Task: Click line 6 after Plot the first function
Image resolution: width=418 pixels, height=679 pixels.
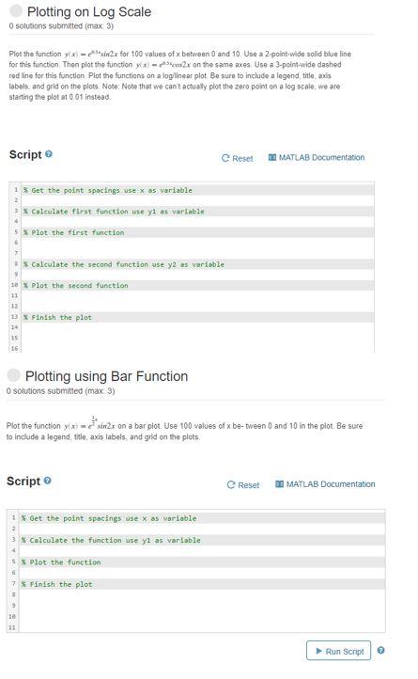Action: [198, 243]
